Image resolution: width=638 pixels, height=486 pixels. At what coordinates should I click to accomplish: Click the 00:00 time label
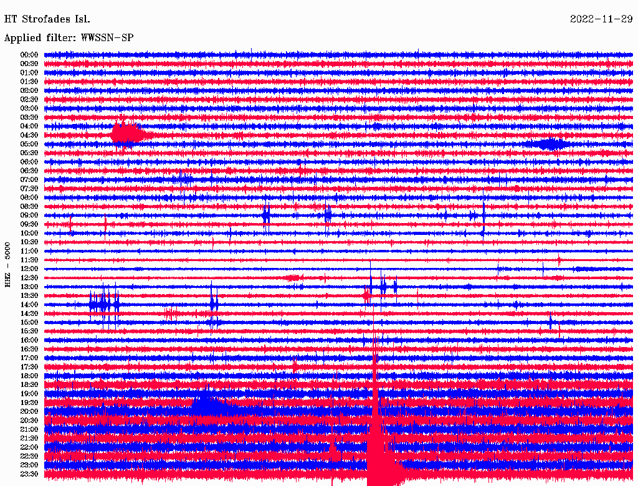click(29, 55)
